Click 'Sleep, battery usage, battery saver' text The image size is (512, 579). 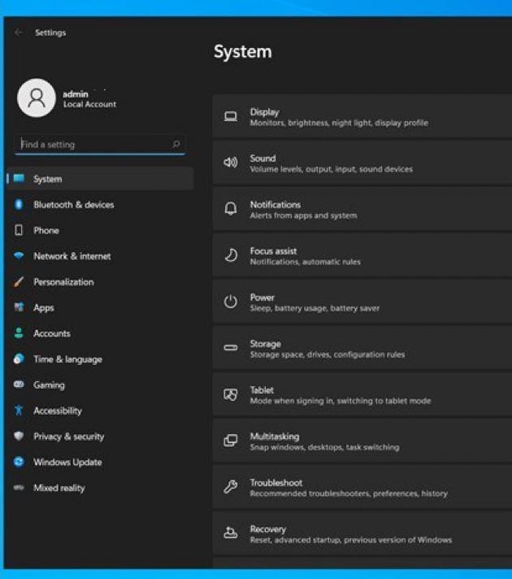(x=315, y=308)
